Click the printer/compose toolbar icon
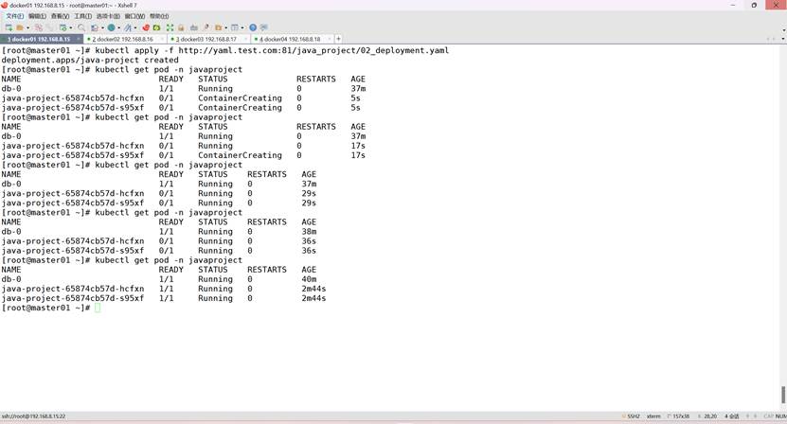This screenshot has width=787, height=424. (x=95, y=27)
